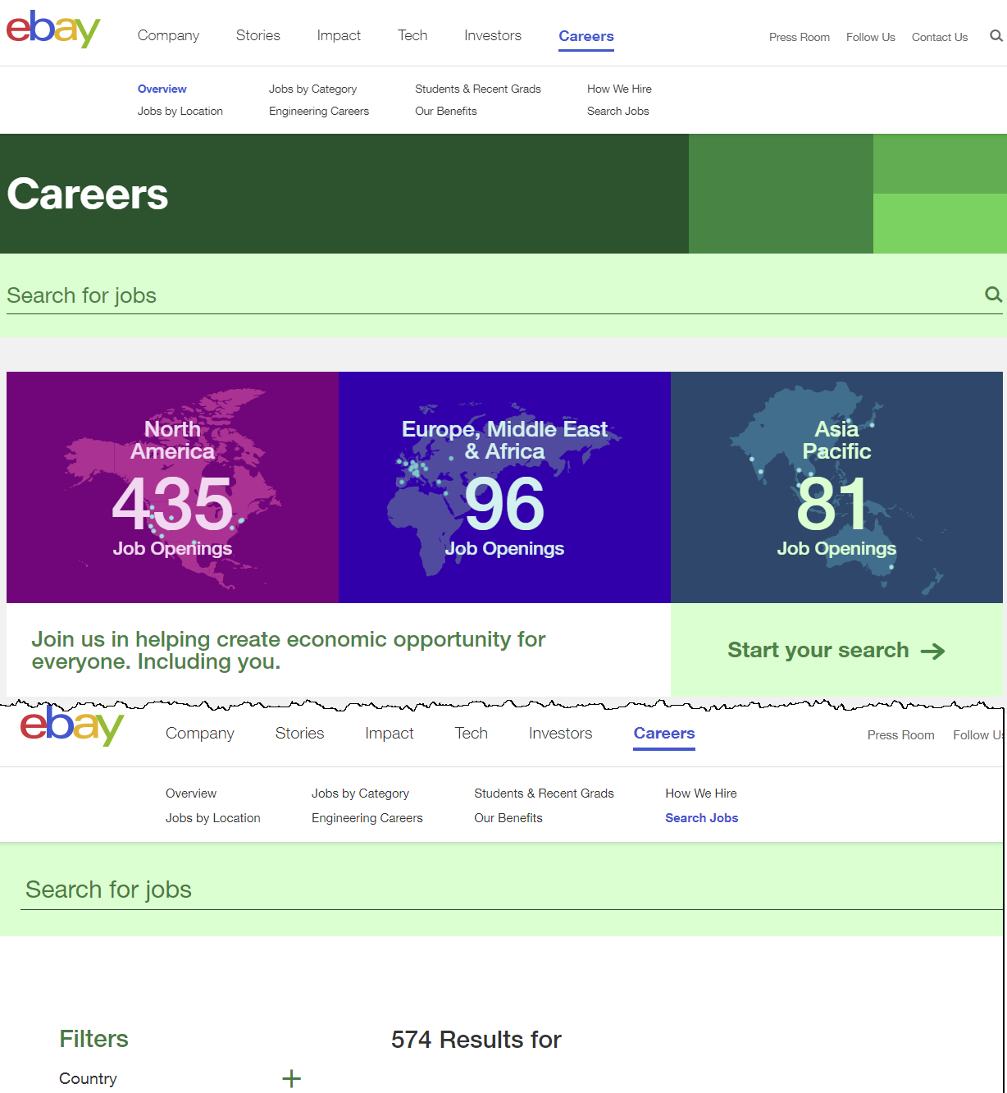1007x1093 pixels.
Task: Open Impact menu in the top header
Action: click(339, 35)
